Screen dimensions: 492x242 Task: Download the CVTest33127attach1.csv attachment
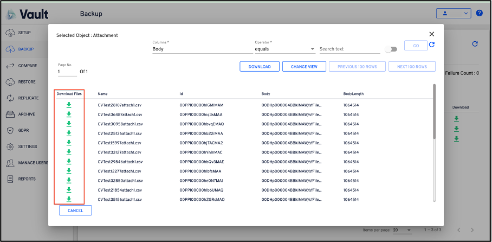coord(69,152)
